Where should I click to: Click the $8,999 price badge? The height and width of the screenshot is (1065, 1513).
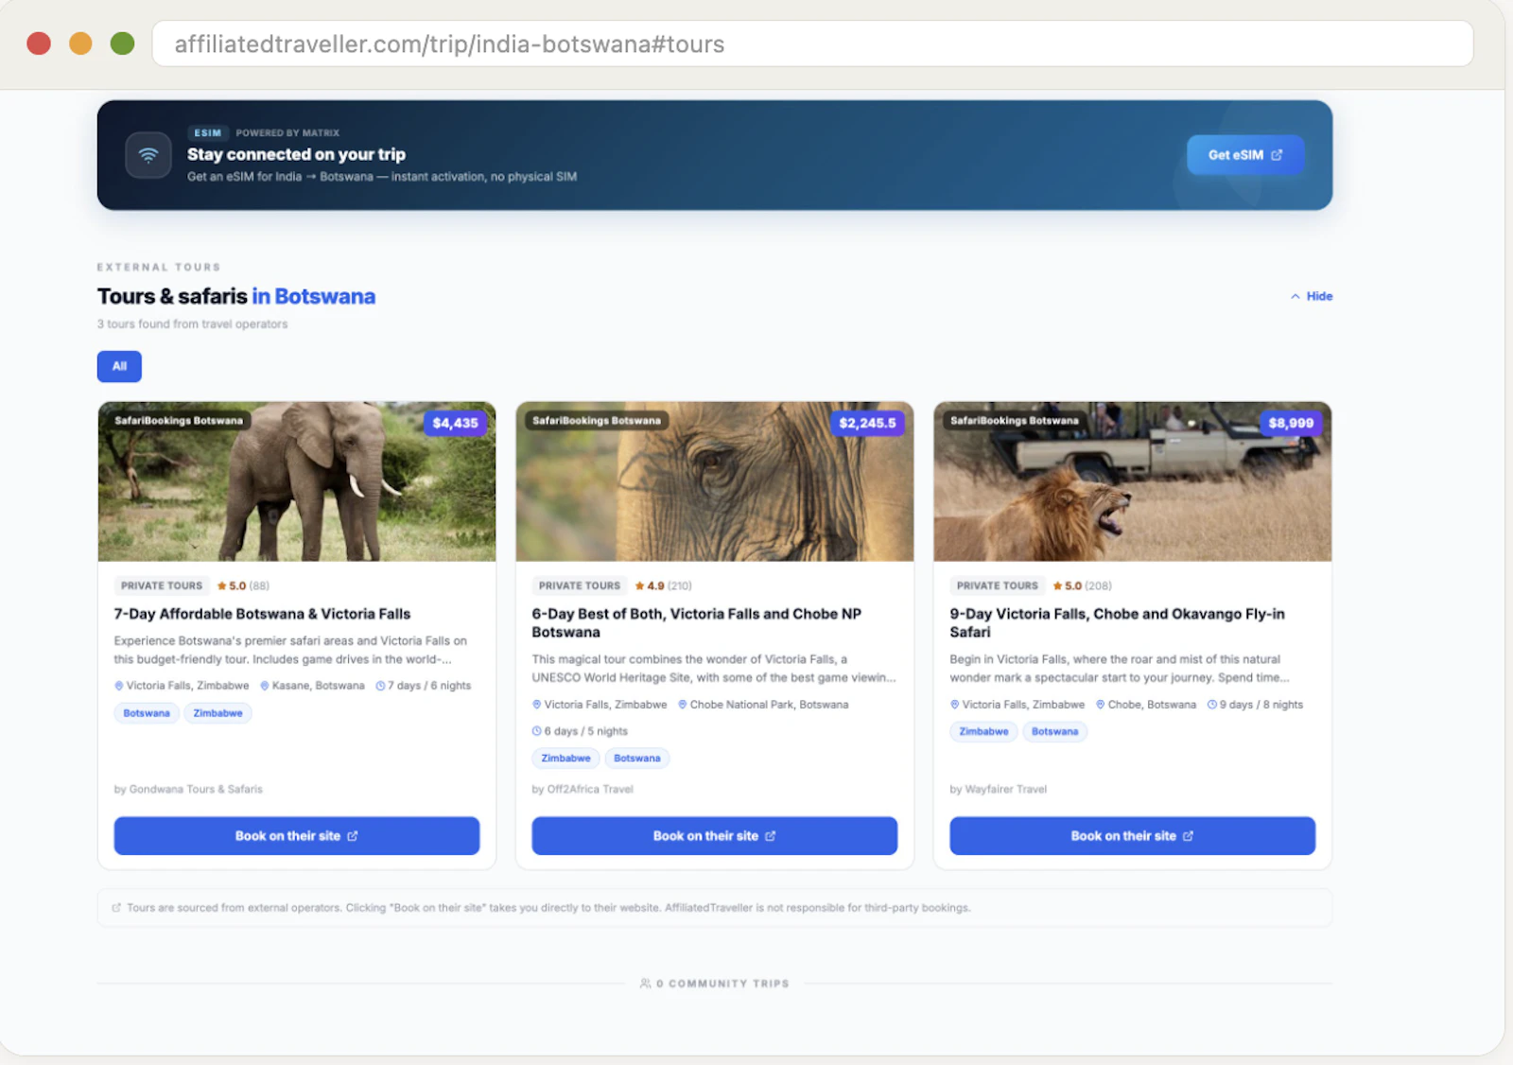[1291, 423]
